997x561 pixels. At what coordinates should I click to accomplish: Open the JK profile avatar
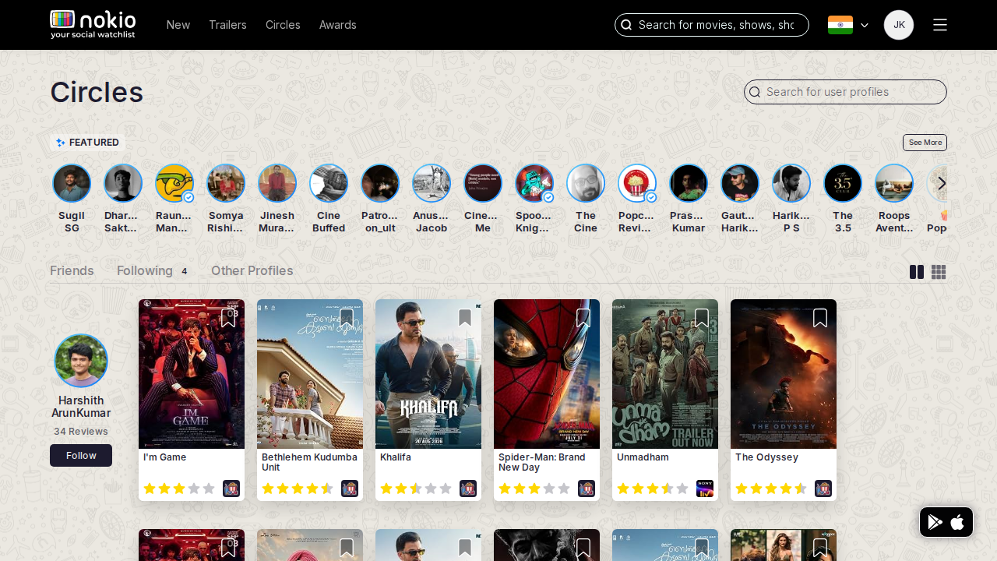coord(899,25)
